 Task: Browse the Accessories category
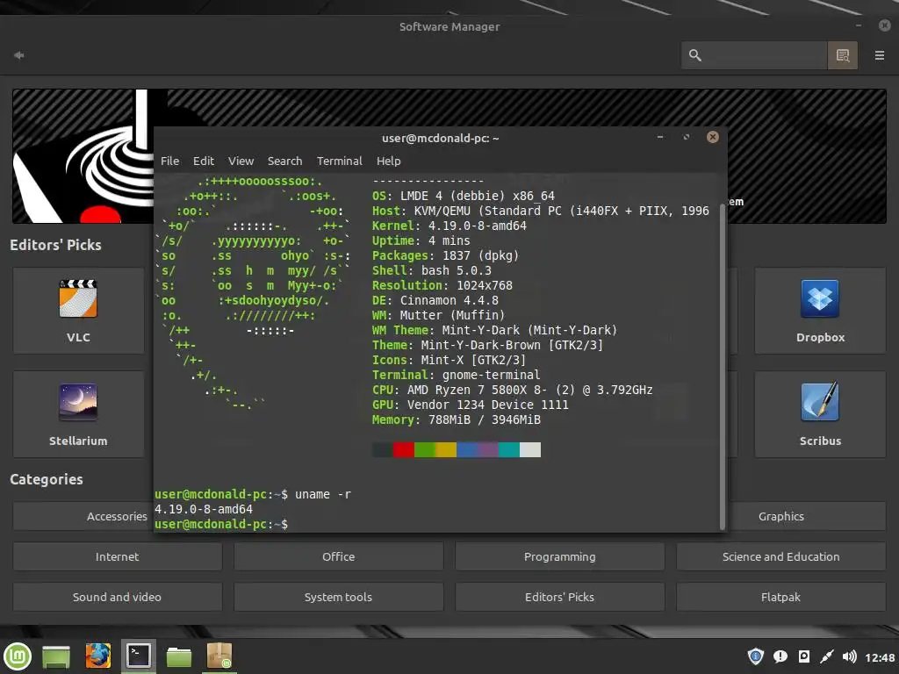83,516
